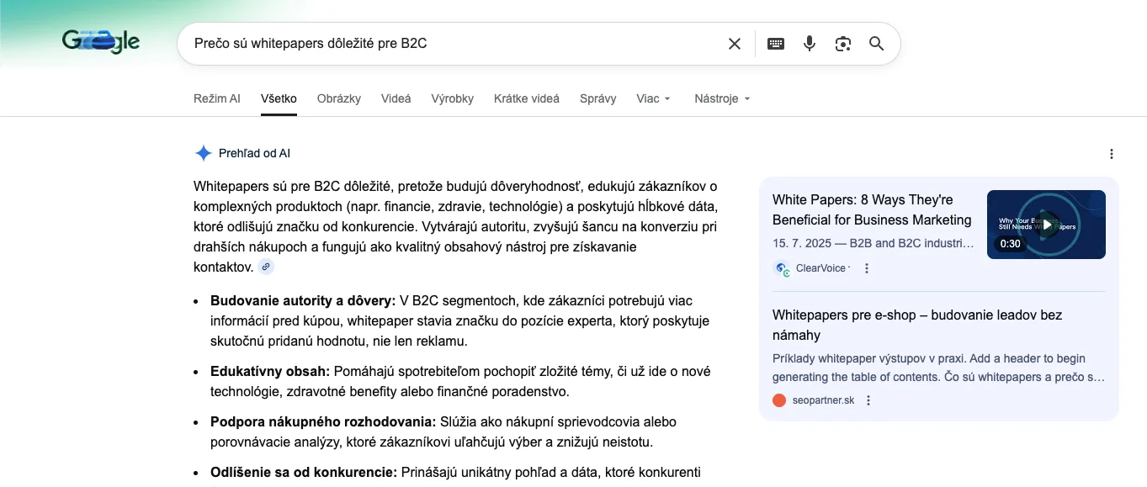Open more options for ClearVoice result
Viewport: 1147px width, 487px height.
pos(867,268)
